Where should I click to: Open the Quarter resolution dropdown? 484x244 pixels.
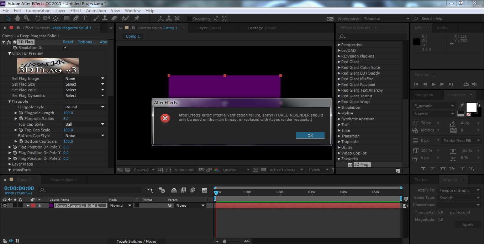pos(237,170)
